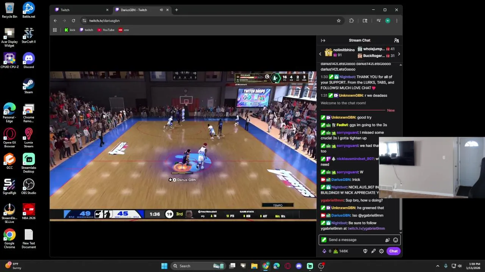Image resolution: width=485 pixels, height=272 pixels.
Task: Collapse the Stream Chat panel
Action: (323, 40)
